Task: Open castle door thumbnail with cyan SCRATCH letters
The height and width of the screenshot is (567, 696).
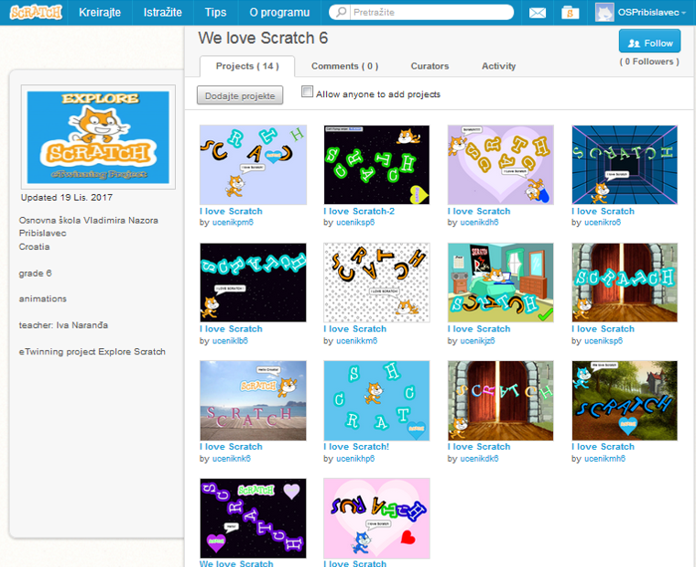Action: 625,282
